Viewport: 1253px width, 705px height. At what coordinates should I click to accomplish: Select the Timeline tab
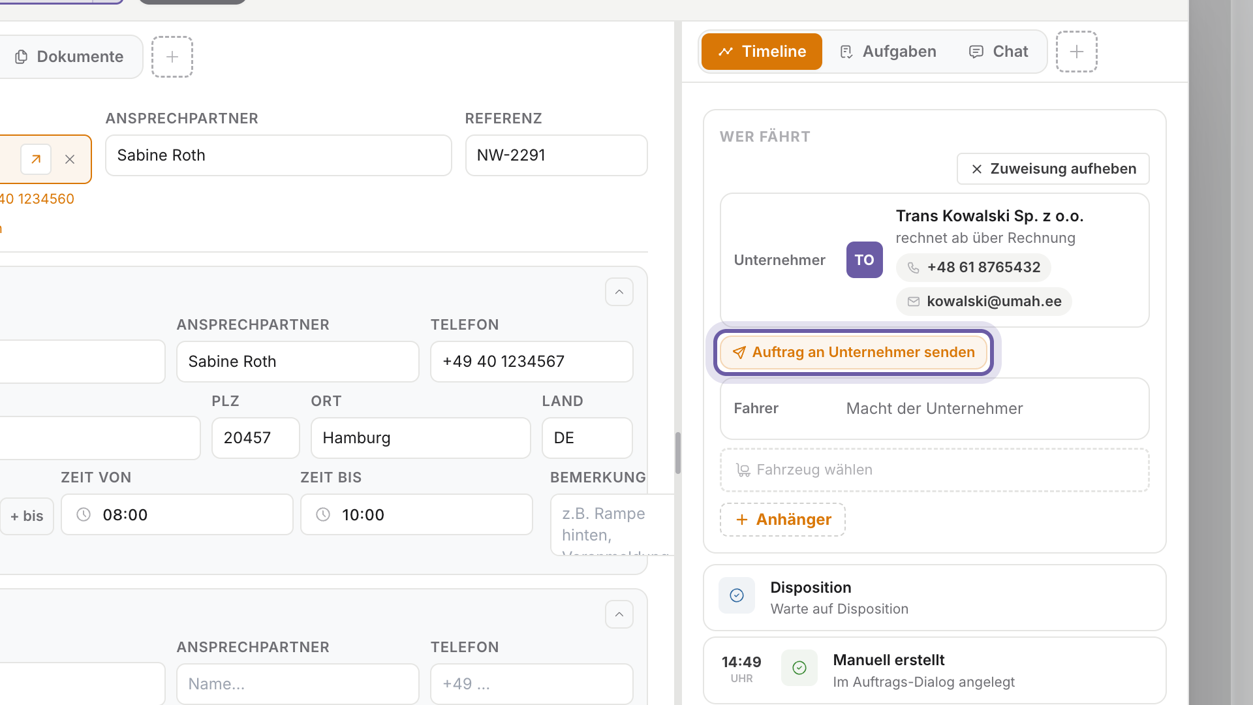(x=762, y=52)
